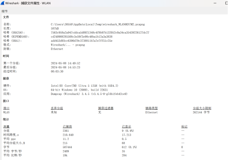The width and height of the screenshot is (228, 160).
Task: Click the Wireshark fin icon in title bar
Action: click(x=2, y=3)
